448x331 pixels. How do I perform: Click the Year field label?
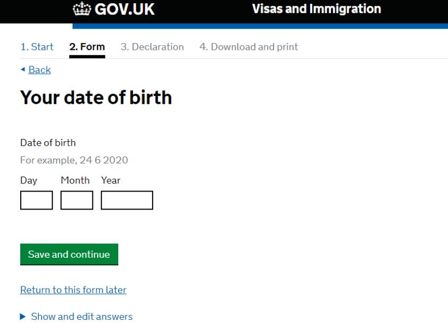pyautogui.click(x=111, y=180)
